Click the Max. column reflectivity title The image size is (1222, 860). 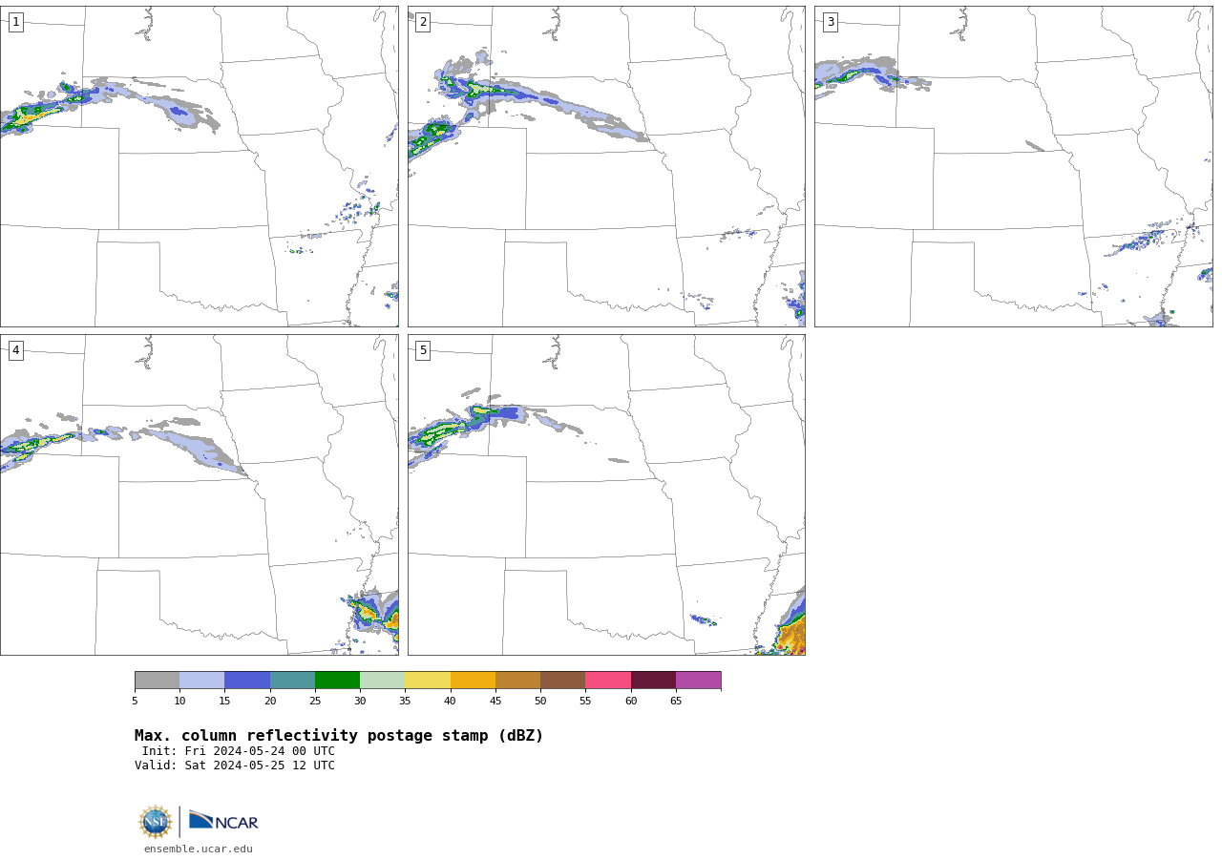[339, 736]
